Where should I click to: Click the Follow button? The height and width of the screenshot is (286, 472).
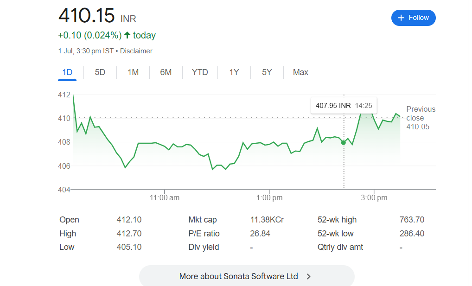[x=413, y=18]
